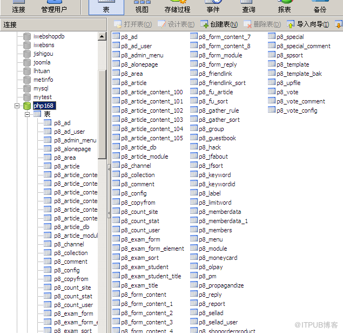Click table icon of p8_vote_config
The height and width of the screenshot is (333, 343).
272,110
